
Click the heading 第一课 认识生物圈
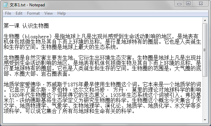point(26,26)
